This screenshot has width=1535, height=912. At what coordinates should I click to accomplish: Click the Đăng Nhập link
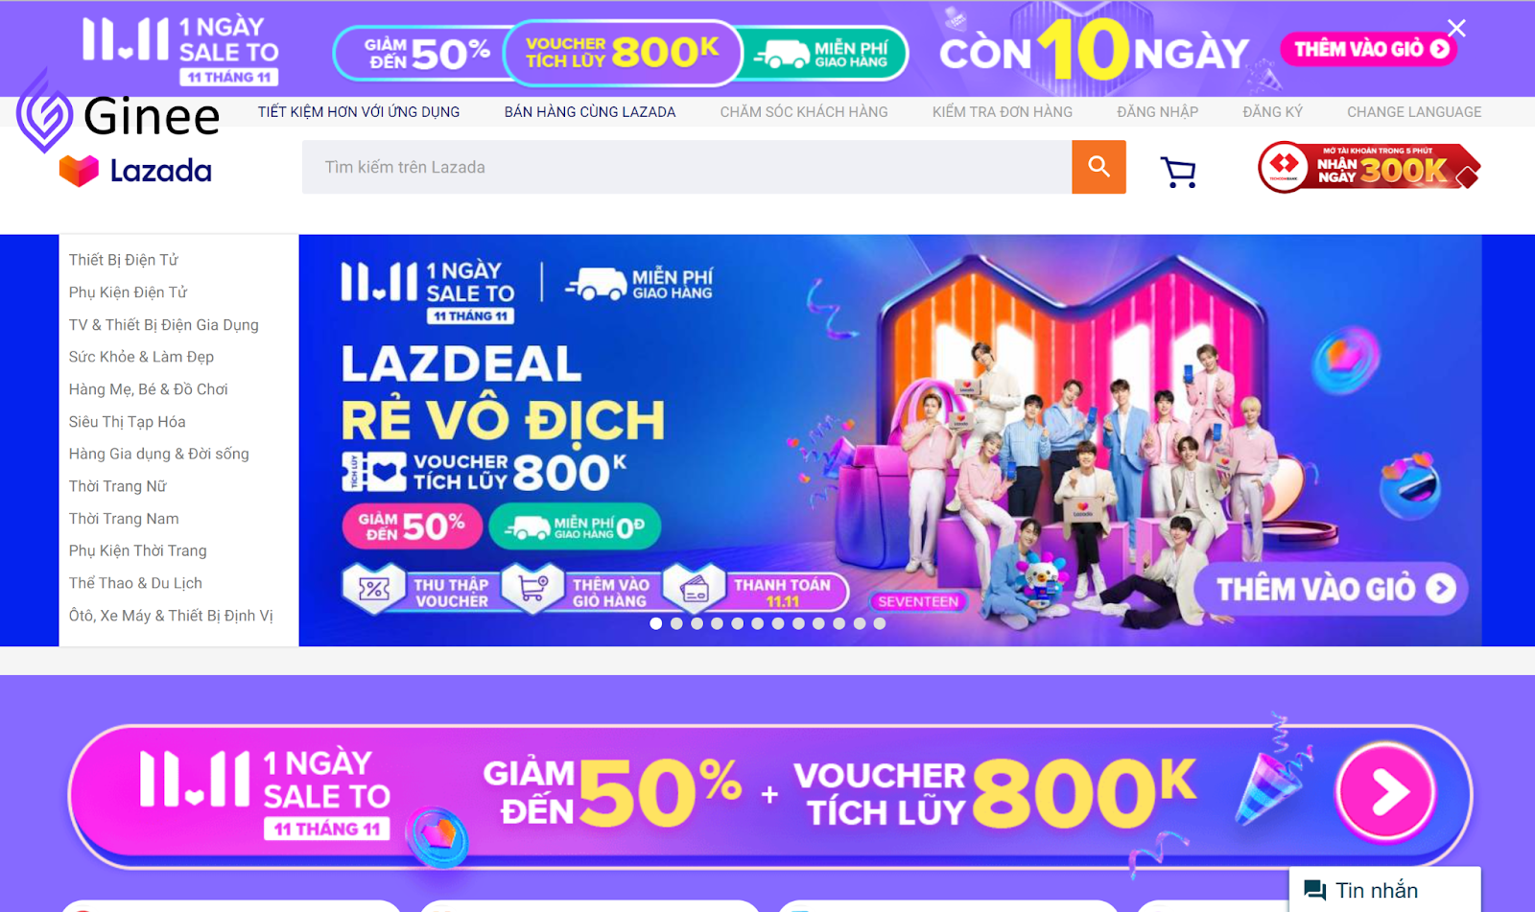1157,112
